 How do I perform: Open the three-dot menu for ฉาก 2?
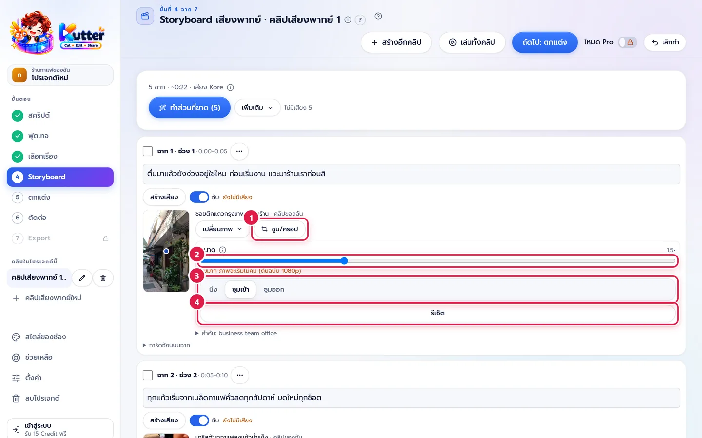(240, 375)
